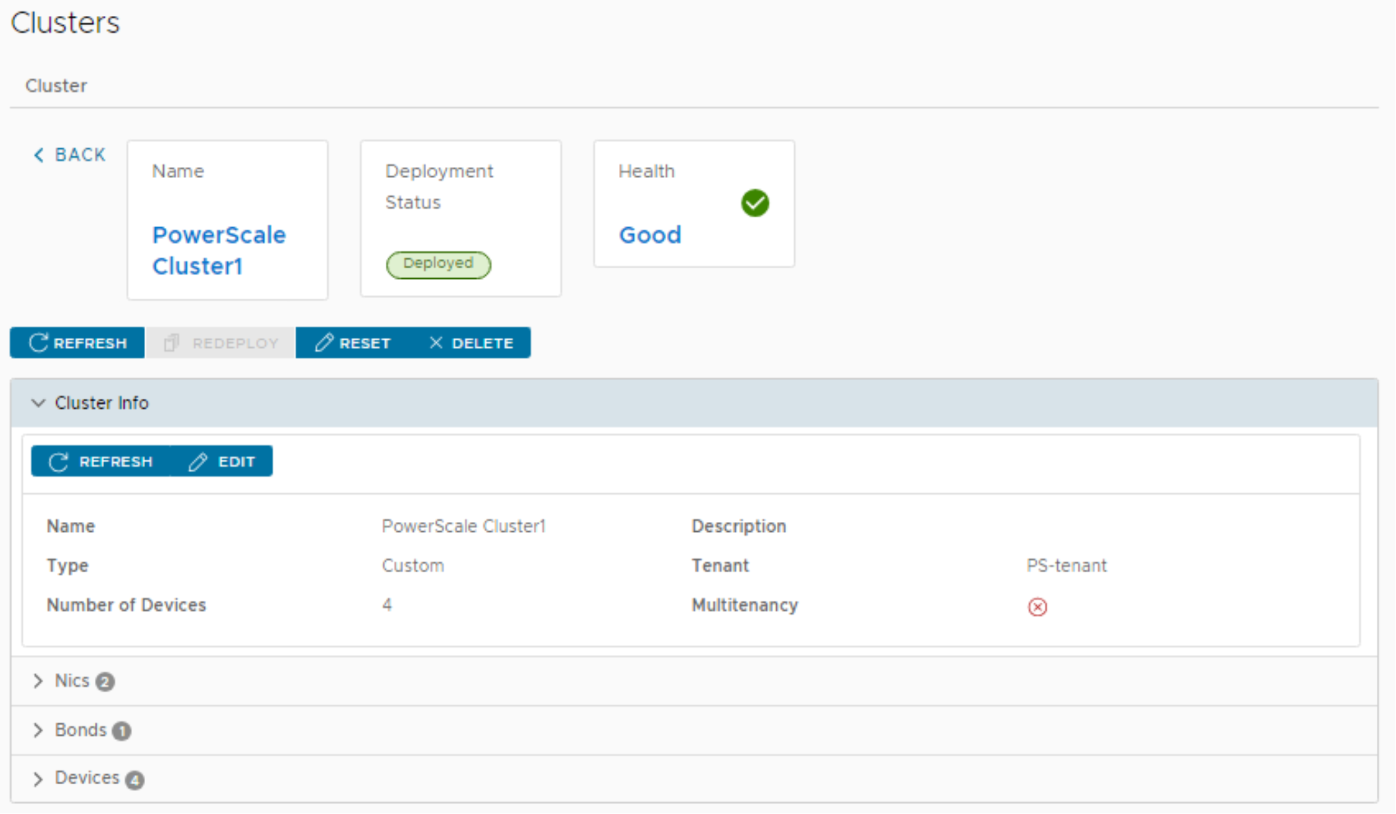Click the Bonds count badge 1
The height and width of the screenshot is (814, 1396).
[121, 731]
